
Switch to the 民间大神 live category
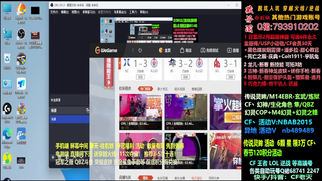214,178
